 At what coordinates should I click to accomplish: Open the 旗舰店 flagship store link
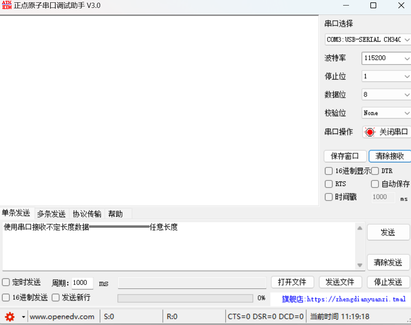tap(344, 299)
